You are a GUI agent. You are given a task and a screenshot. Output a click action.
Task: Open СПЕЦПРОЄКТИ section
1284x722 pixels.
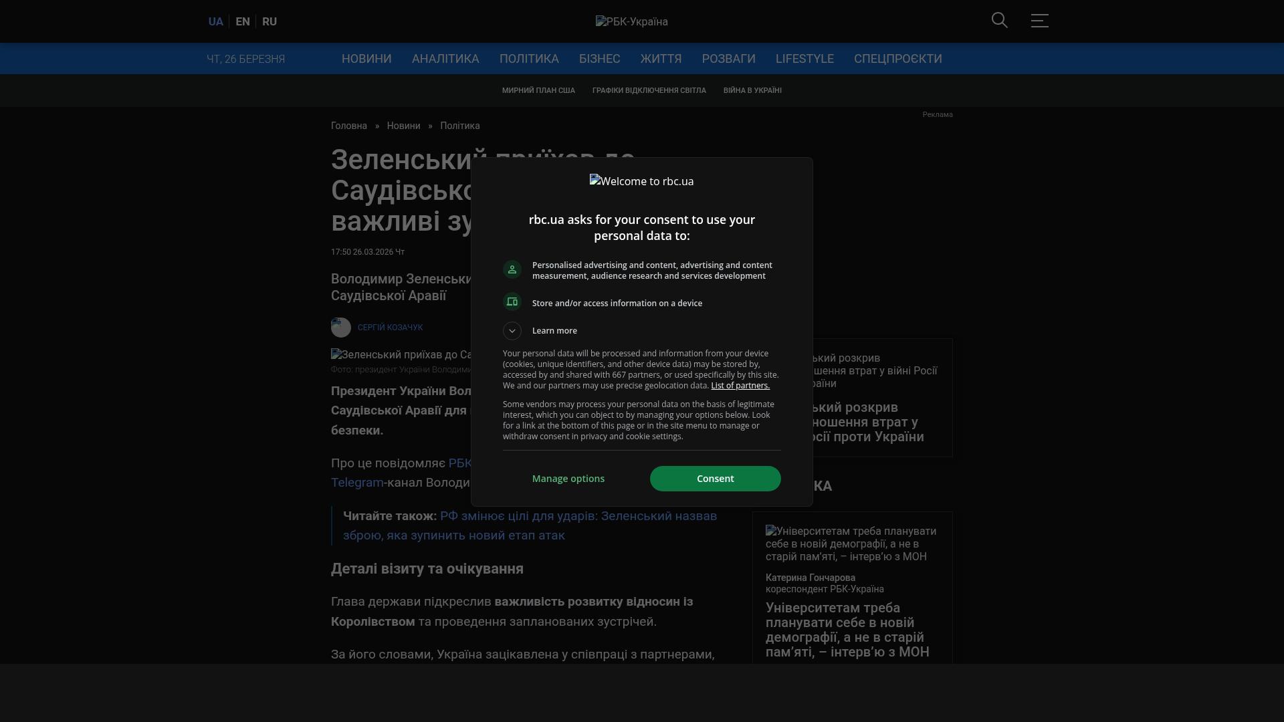coord(897,59)
